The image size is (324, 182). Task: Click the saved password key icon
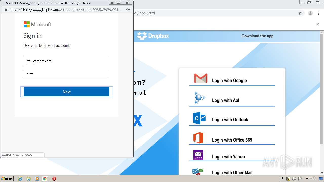point(128,10)
